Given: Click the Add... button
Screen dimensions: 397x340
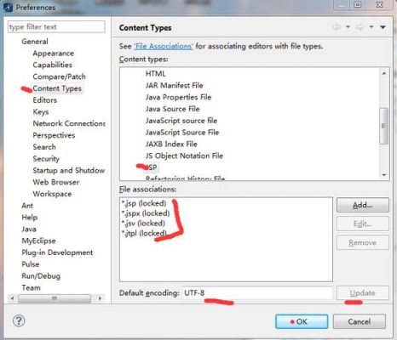Looking at the screenshot, I should (363, 205).
